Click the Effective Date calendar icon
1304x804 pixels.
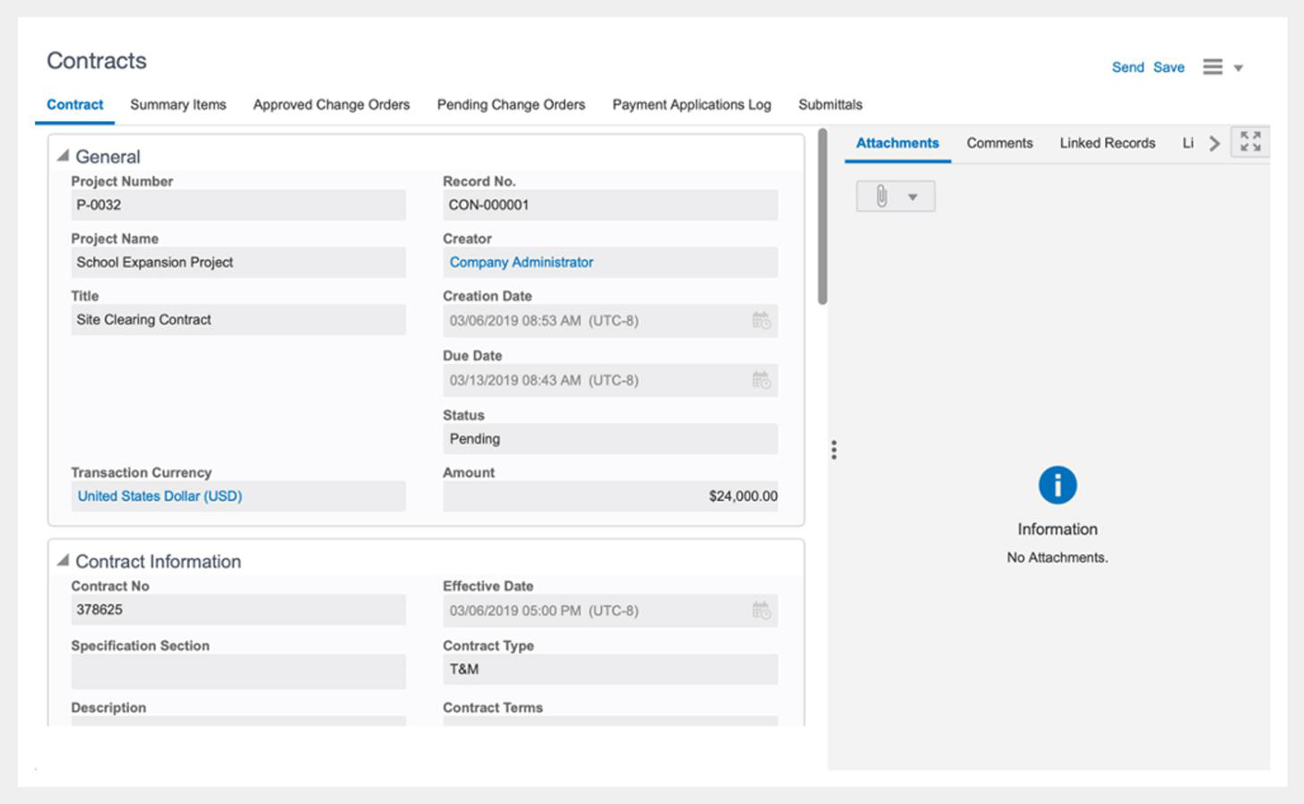point(761,611)
